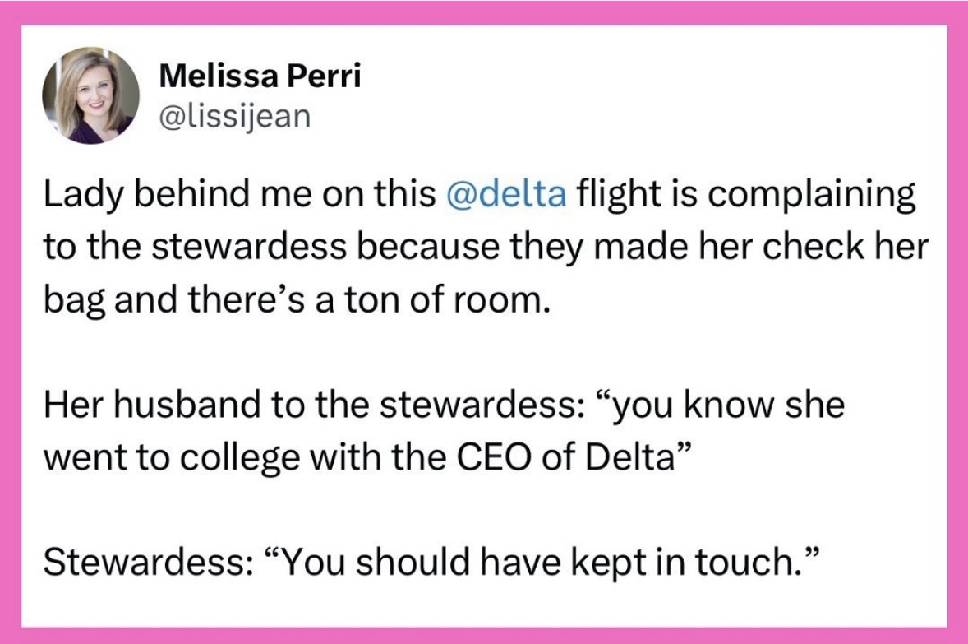Click Melissa Perri's profile avatar photo

click(x=90, y=95)
